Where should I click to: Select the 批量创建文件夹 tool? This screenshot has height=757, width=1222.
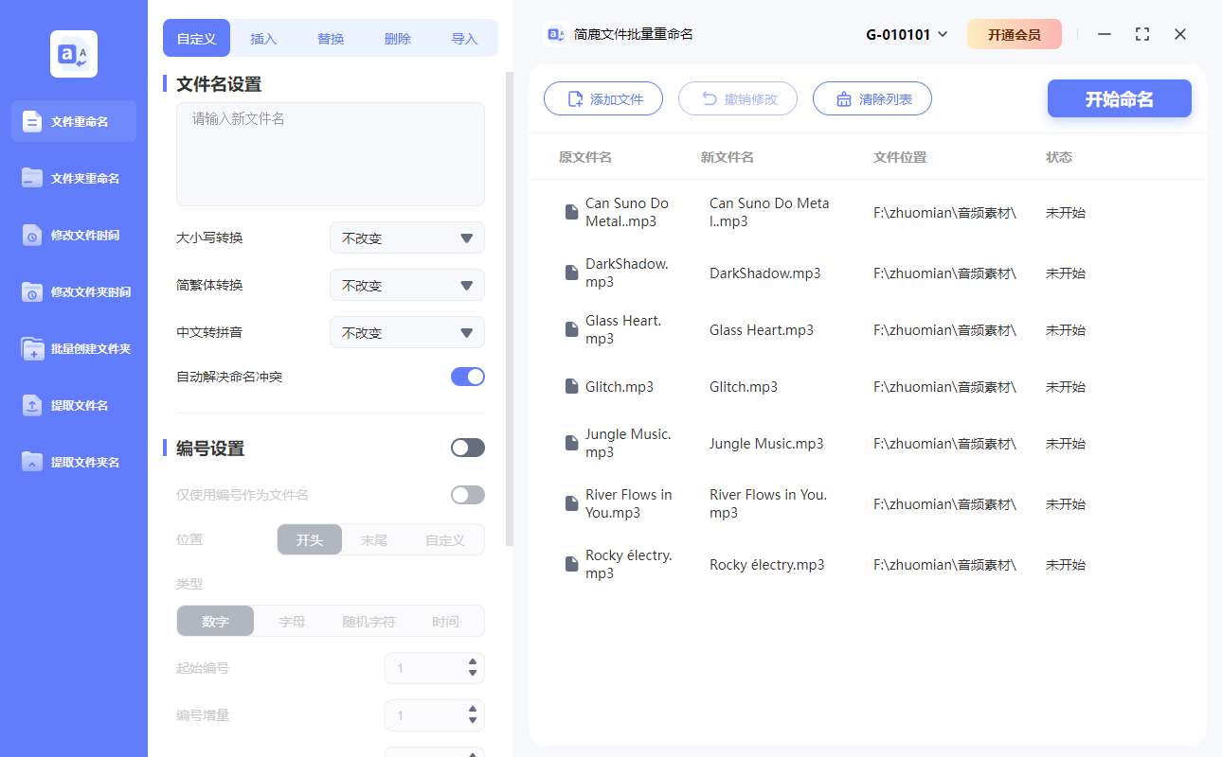[x=73, y=348]
